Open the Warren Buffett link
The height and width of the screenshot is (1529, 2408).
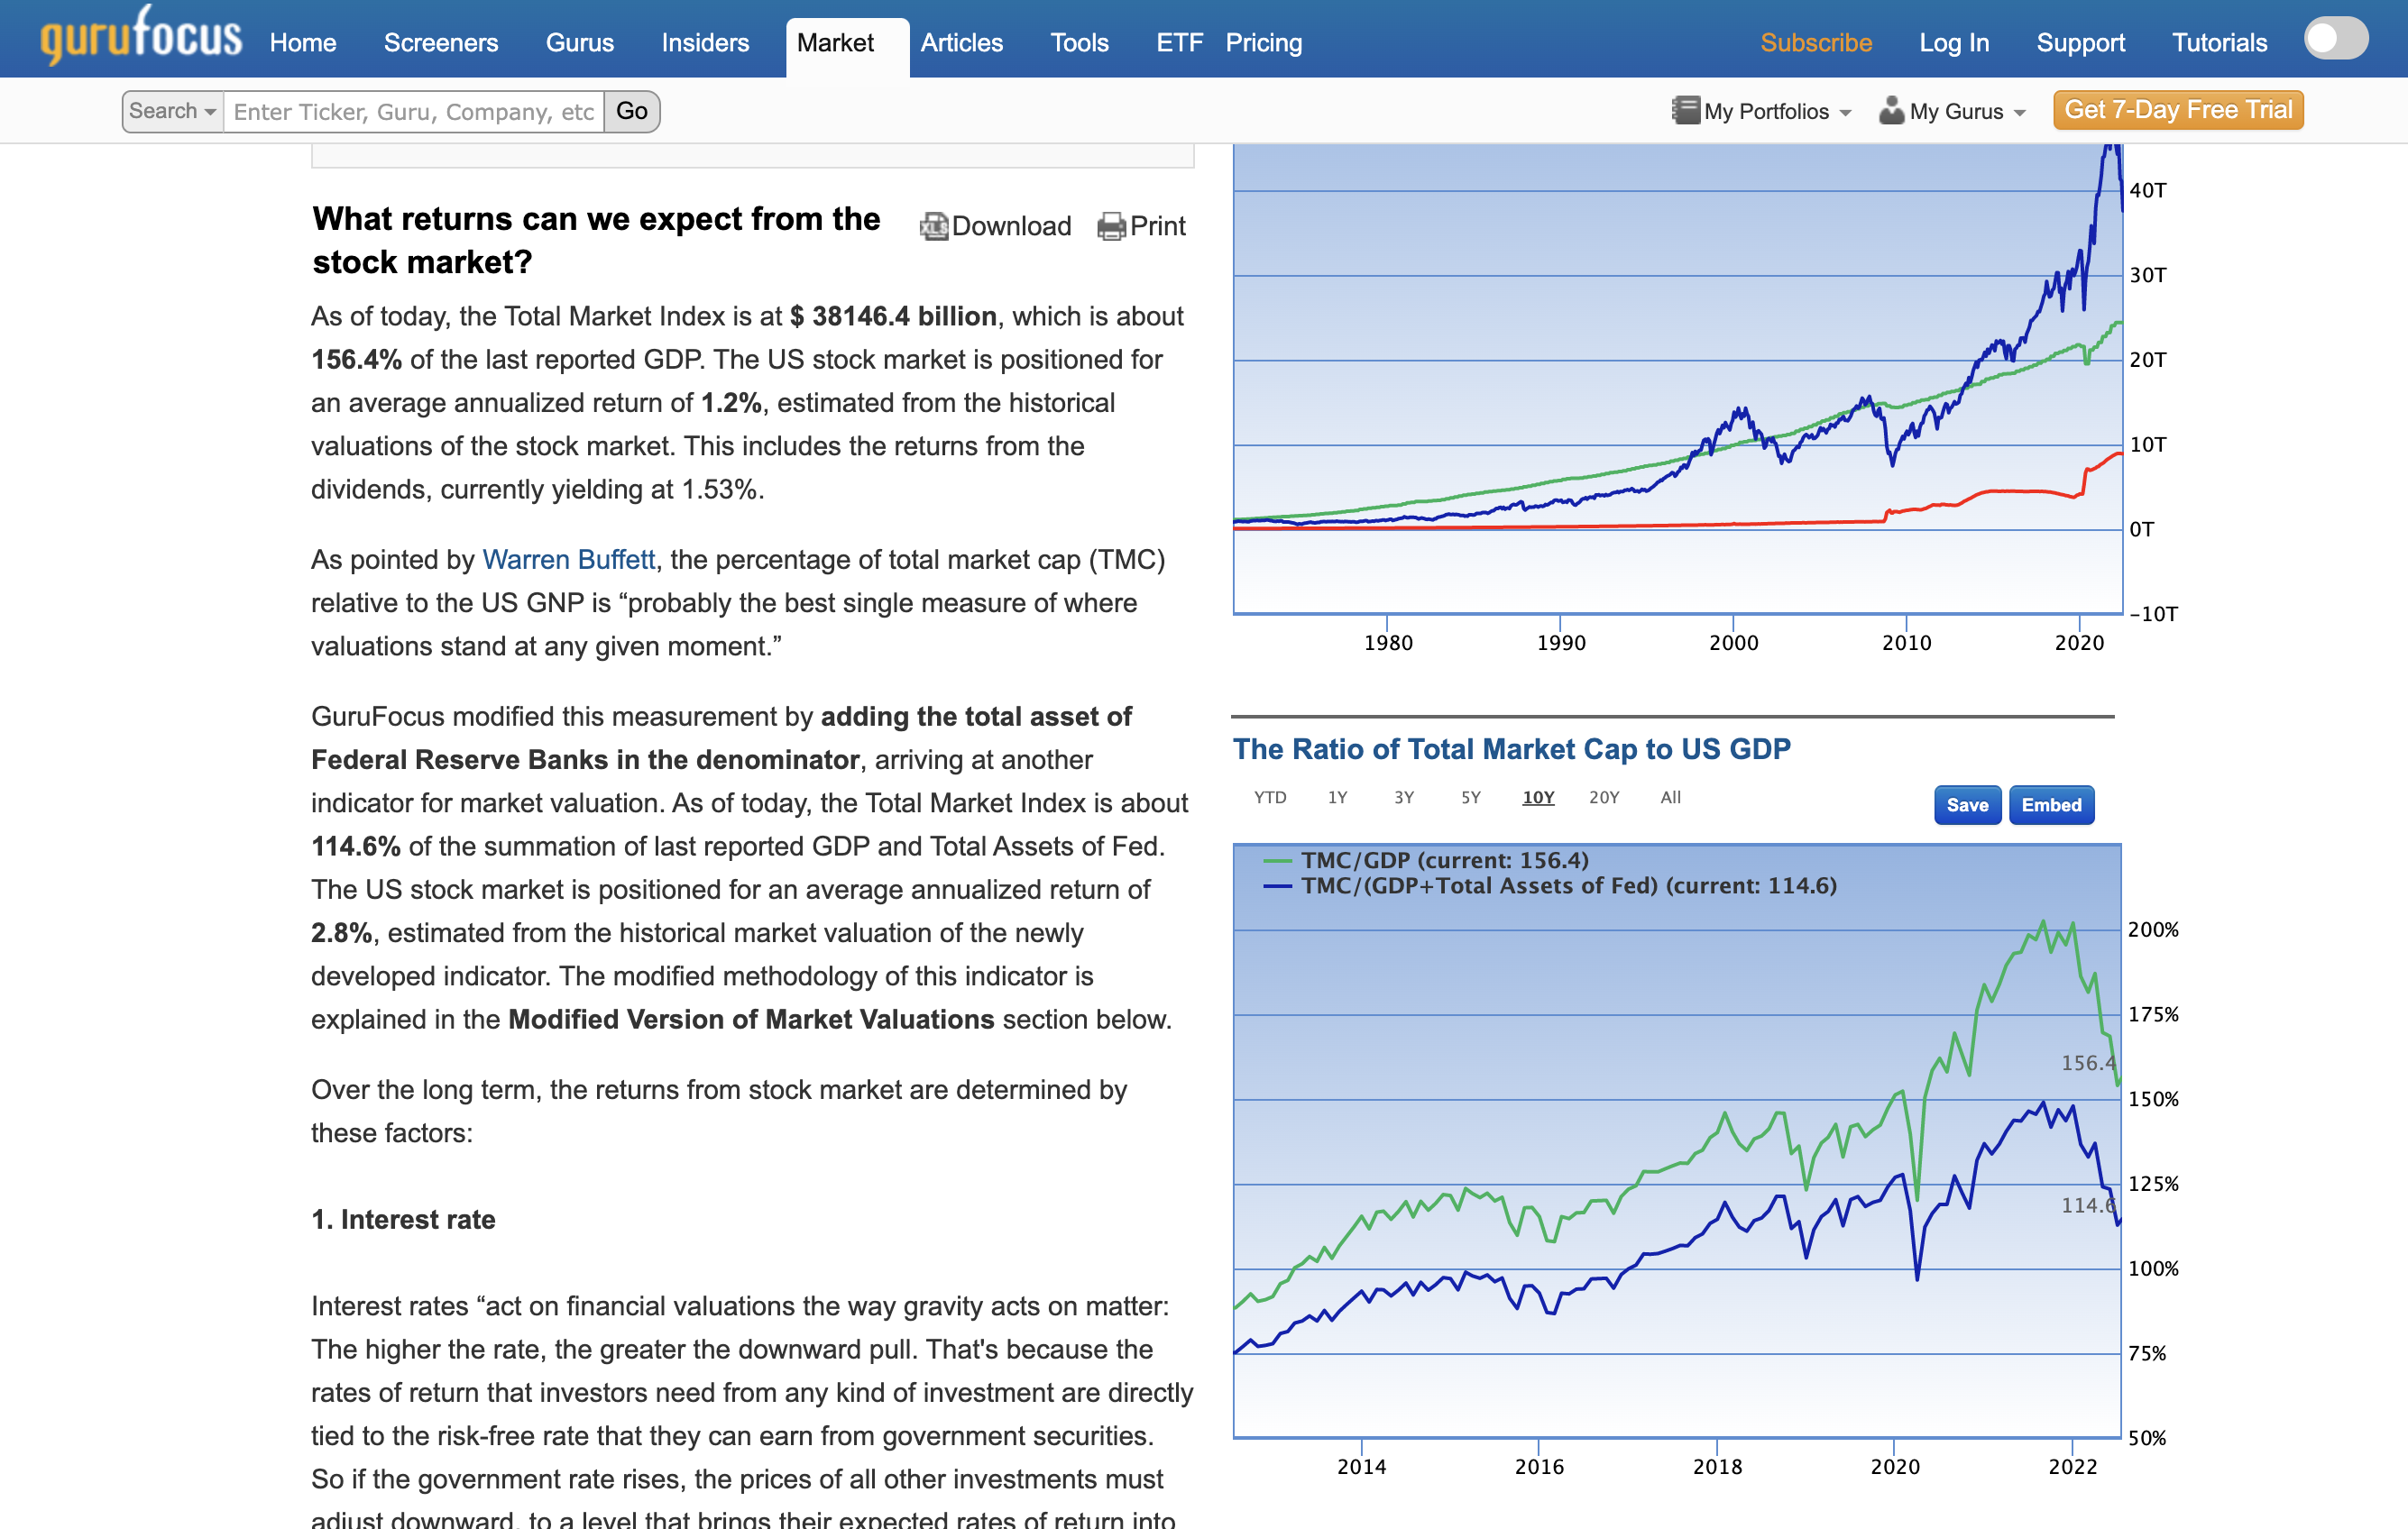(x=568, y=560)
